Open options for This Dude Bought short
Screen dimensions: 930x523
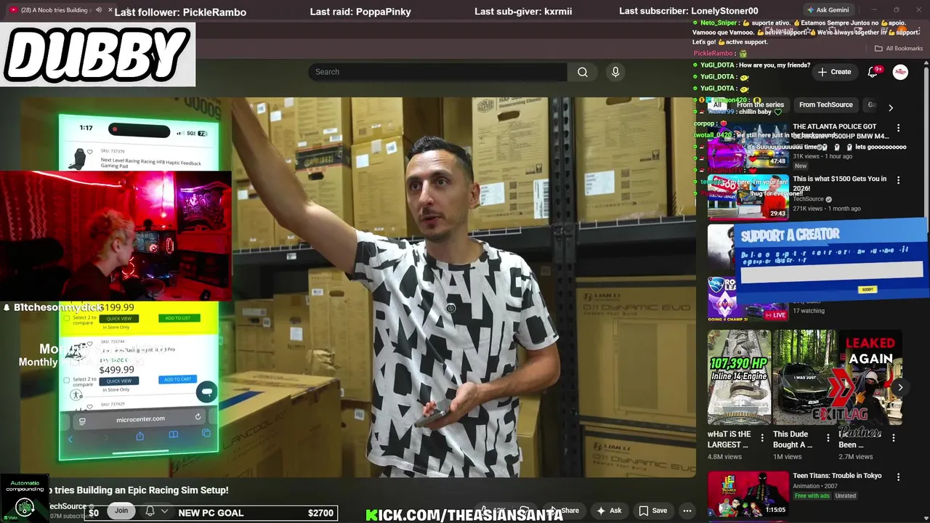[x=828, y=437]
